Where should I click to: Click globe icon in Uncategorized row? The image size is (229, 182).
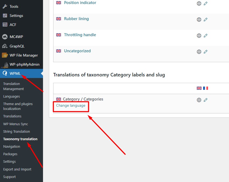coord(199,52)
